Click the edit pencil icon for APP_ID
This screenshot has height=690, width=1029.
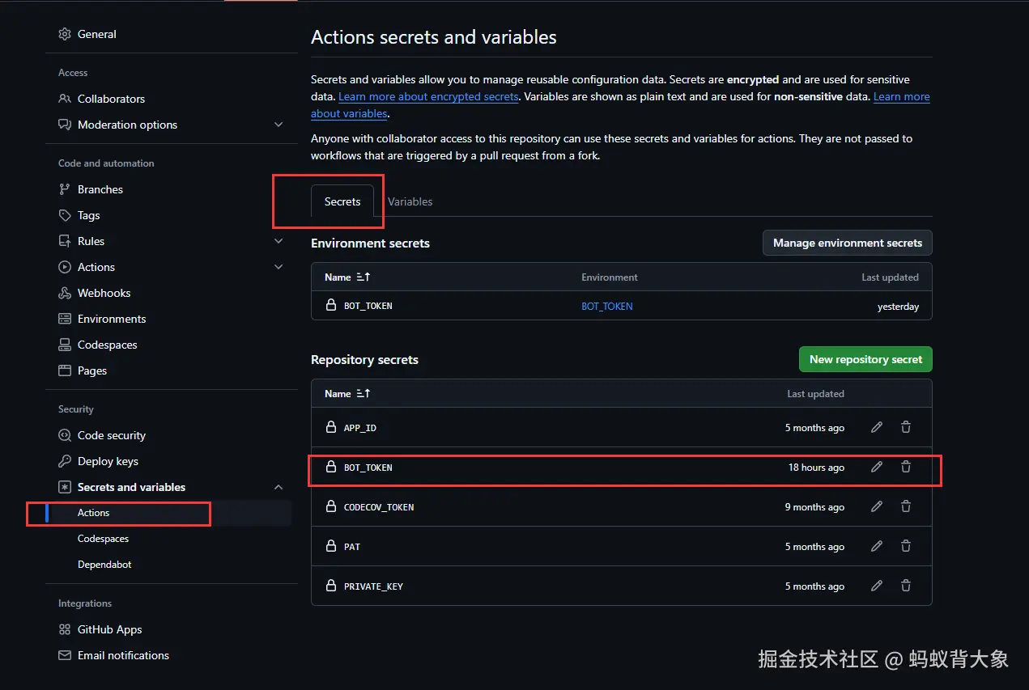coord(877,427)
